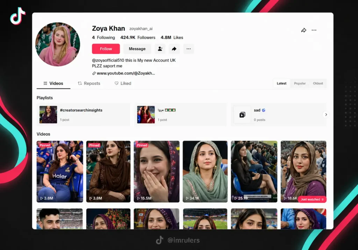Sort videos by Oldest

coord(318,83)
